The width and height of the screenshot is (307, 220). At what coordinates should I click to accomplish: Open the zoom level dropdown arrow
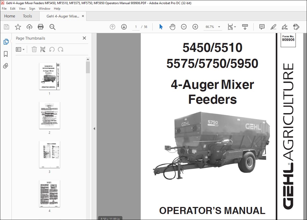(x=219, y=27)
